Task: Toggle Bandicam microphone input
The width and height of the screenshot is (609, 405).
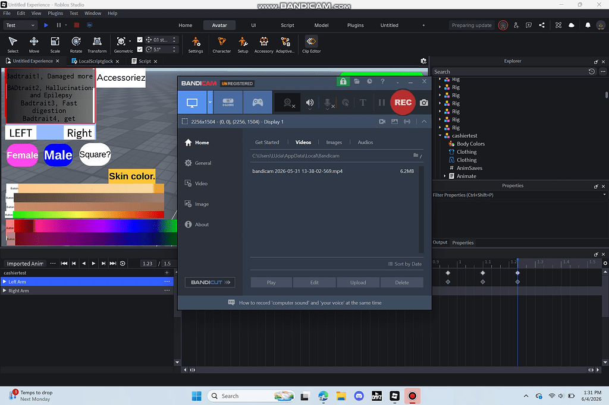Action: [x=328, y=103]
